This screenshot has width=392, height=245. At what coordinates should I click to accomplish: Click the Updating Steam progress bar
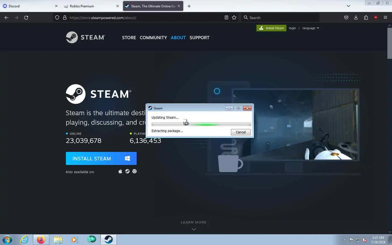(201, 124)
